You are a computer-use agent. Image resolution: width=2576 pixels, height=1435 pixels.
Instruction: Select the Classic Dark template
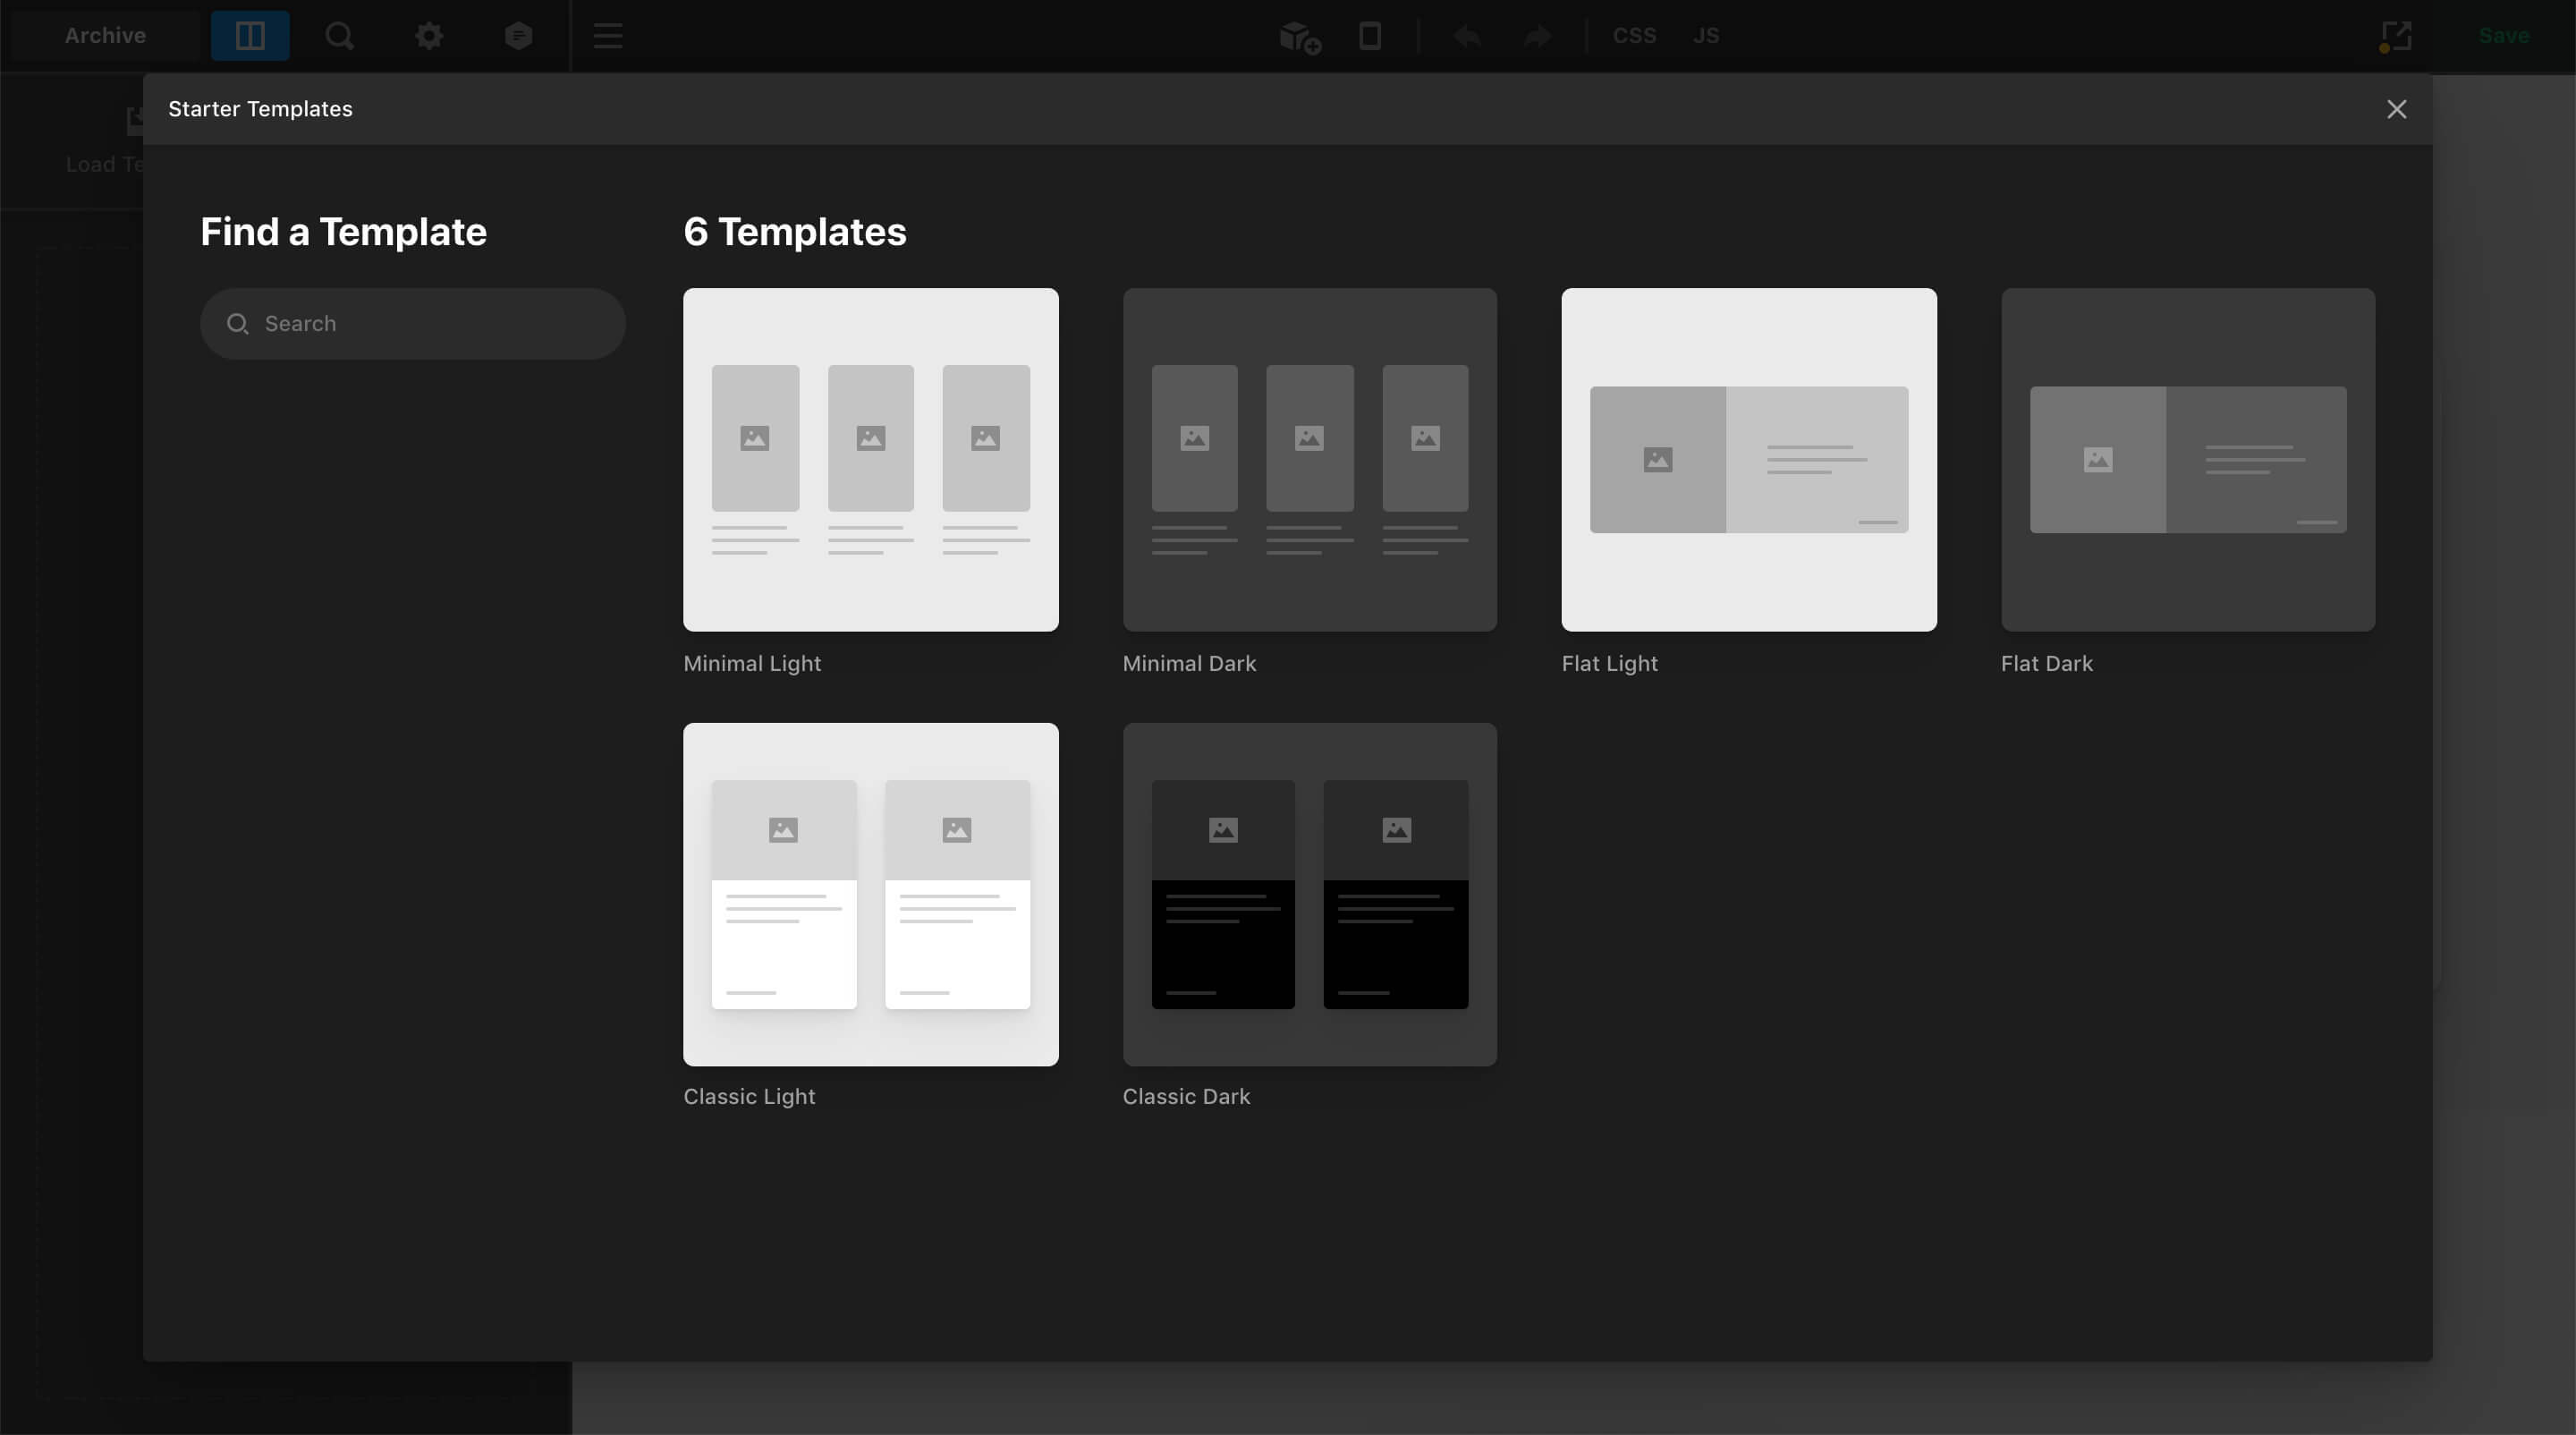click(1309, 894)
